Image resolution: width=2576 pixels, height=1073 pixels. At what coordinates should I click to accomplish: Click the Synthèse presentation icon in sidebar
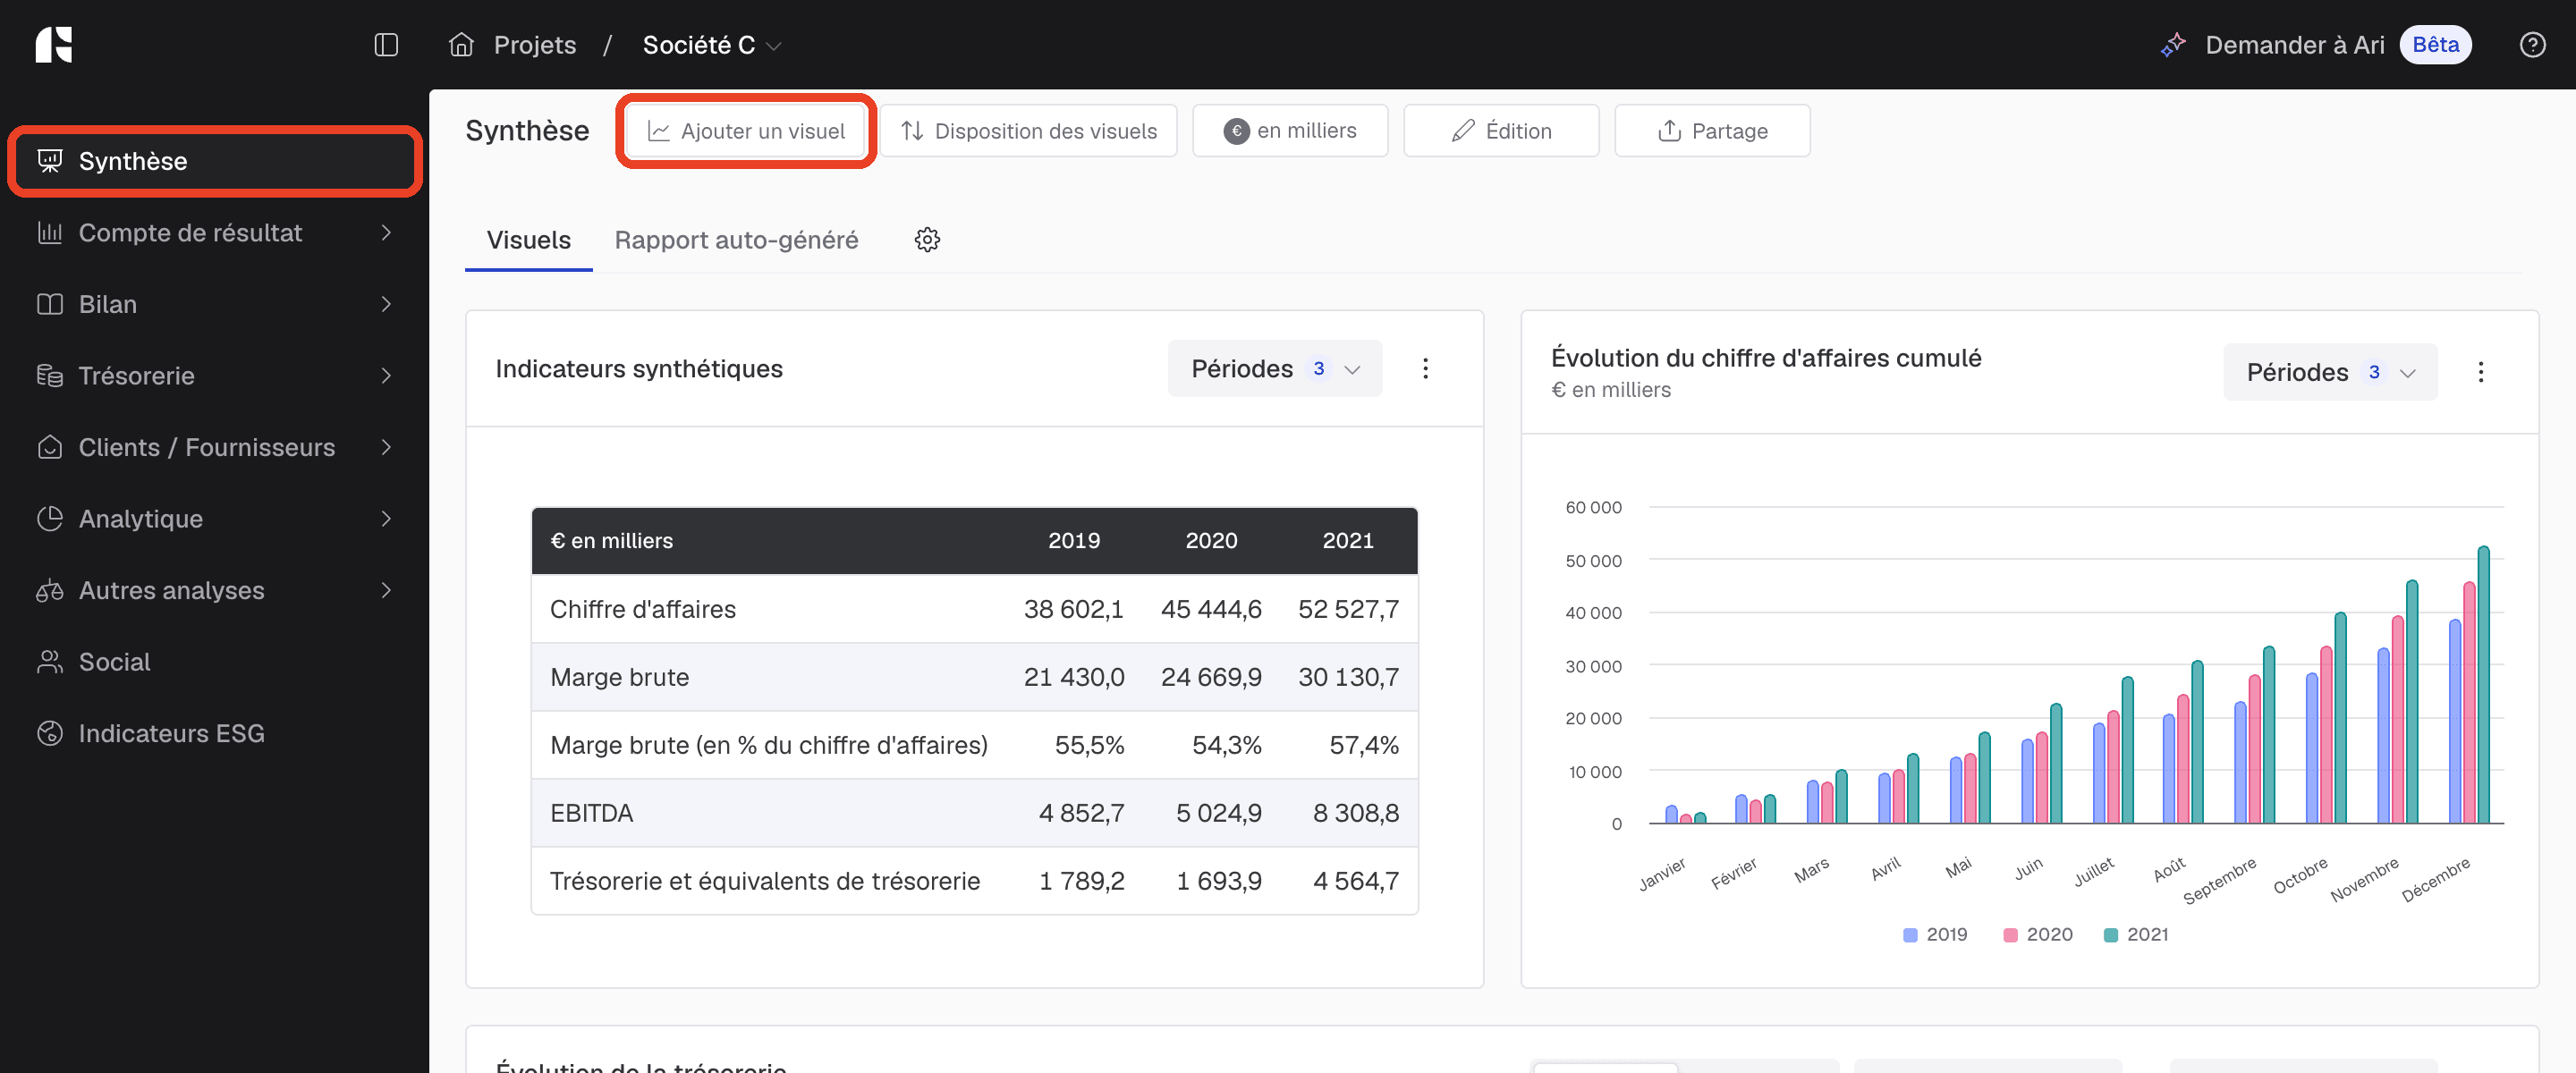click(x=50, y=161)
